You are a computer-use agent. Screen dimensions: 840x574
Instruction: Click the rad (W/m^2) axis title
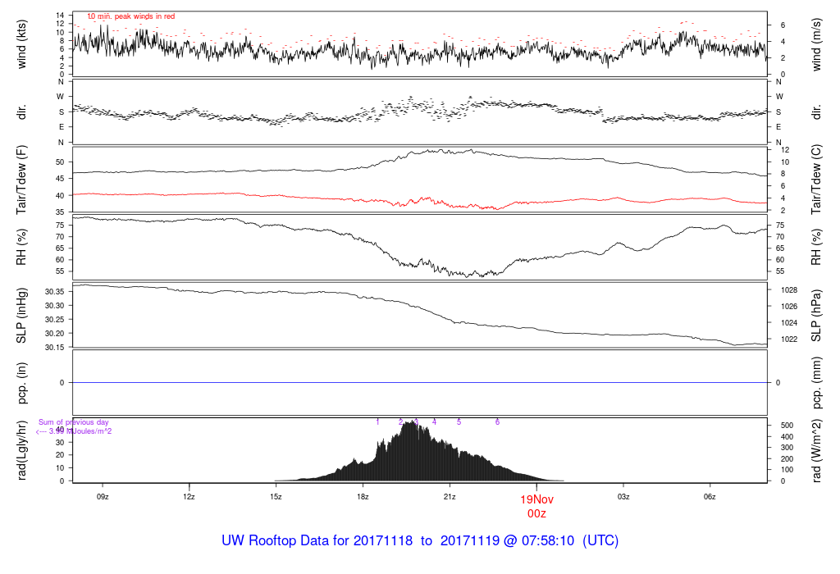coord(816,450)
